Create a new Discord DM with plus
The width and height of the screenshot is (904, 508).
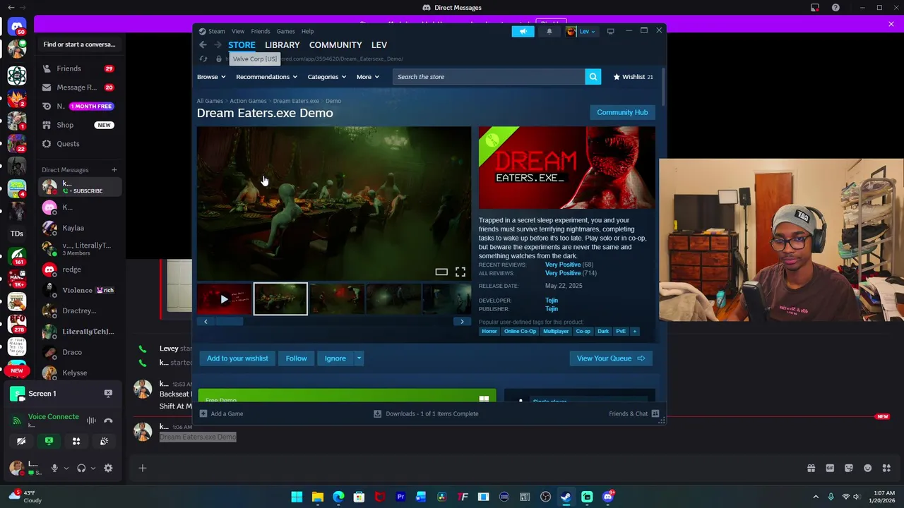point(114,169)
